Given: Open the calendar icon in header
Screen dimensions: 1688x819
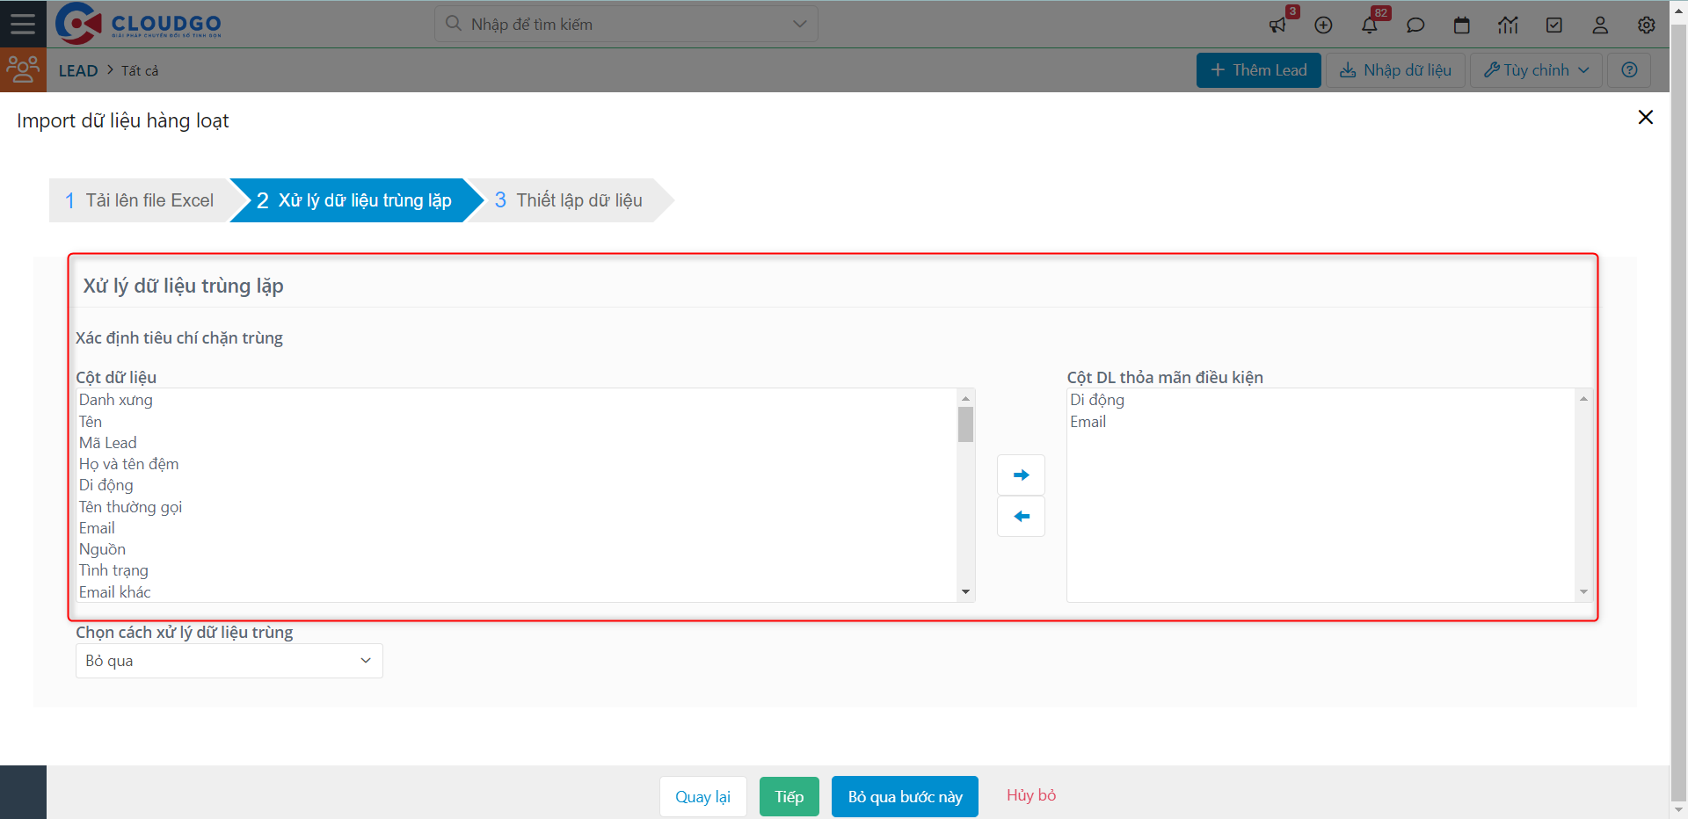Looking at the screenshot, I should tap(1462, 25).
